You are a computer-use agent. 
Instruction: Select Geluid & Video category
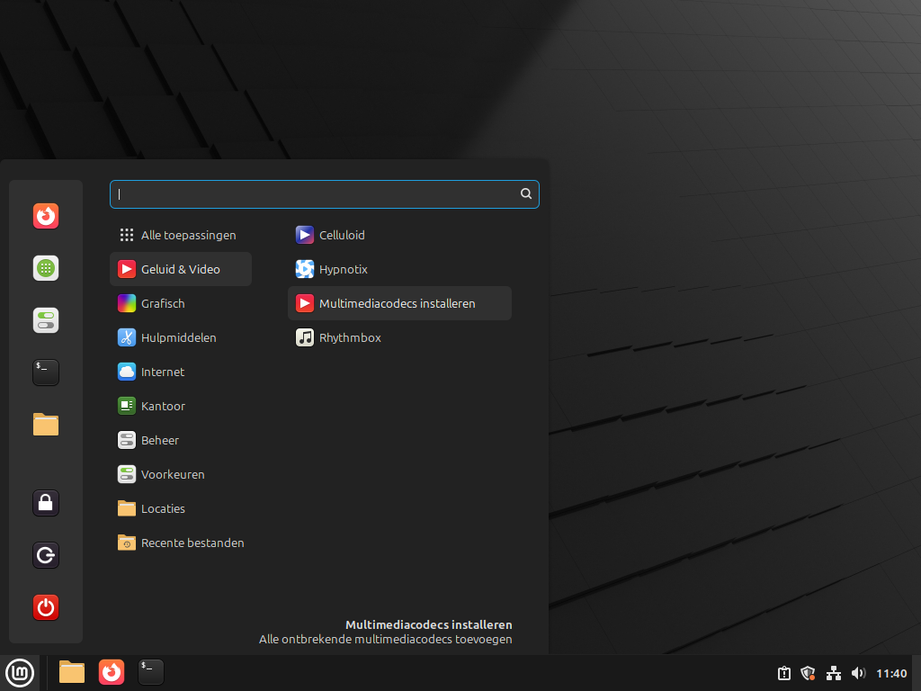point(180,269)
